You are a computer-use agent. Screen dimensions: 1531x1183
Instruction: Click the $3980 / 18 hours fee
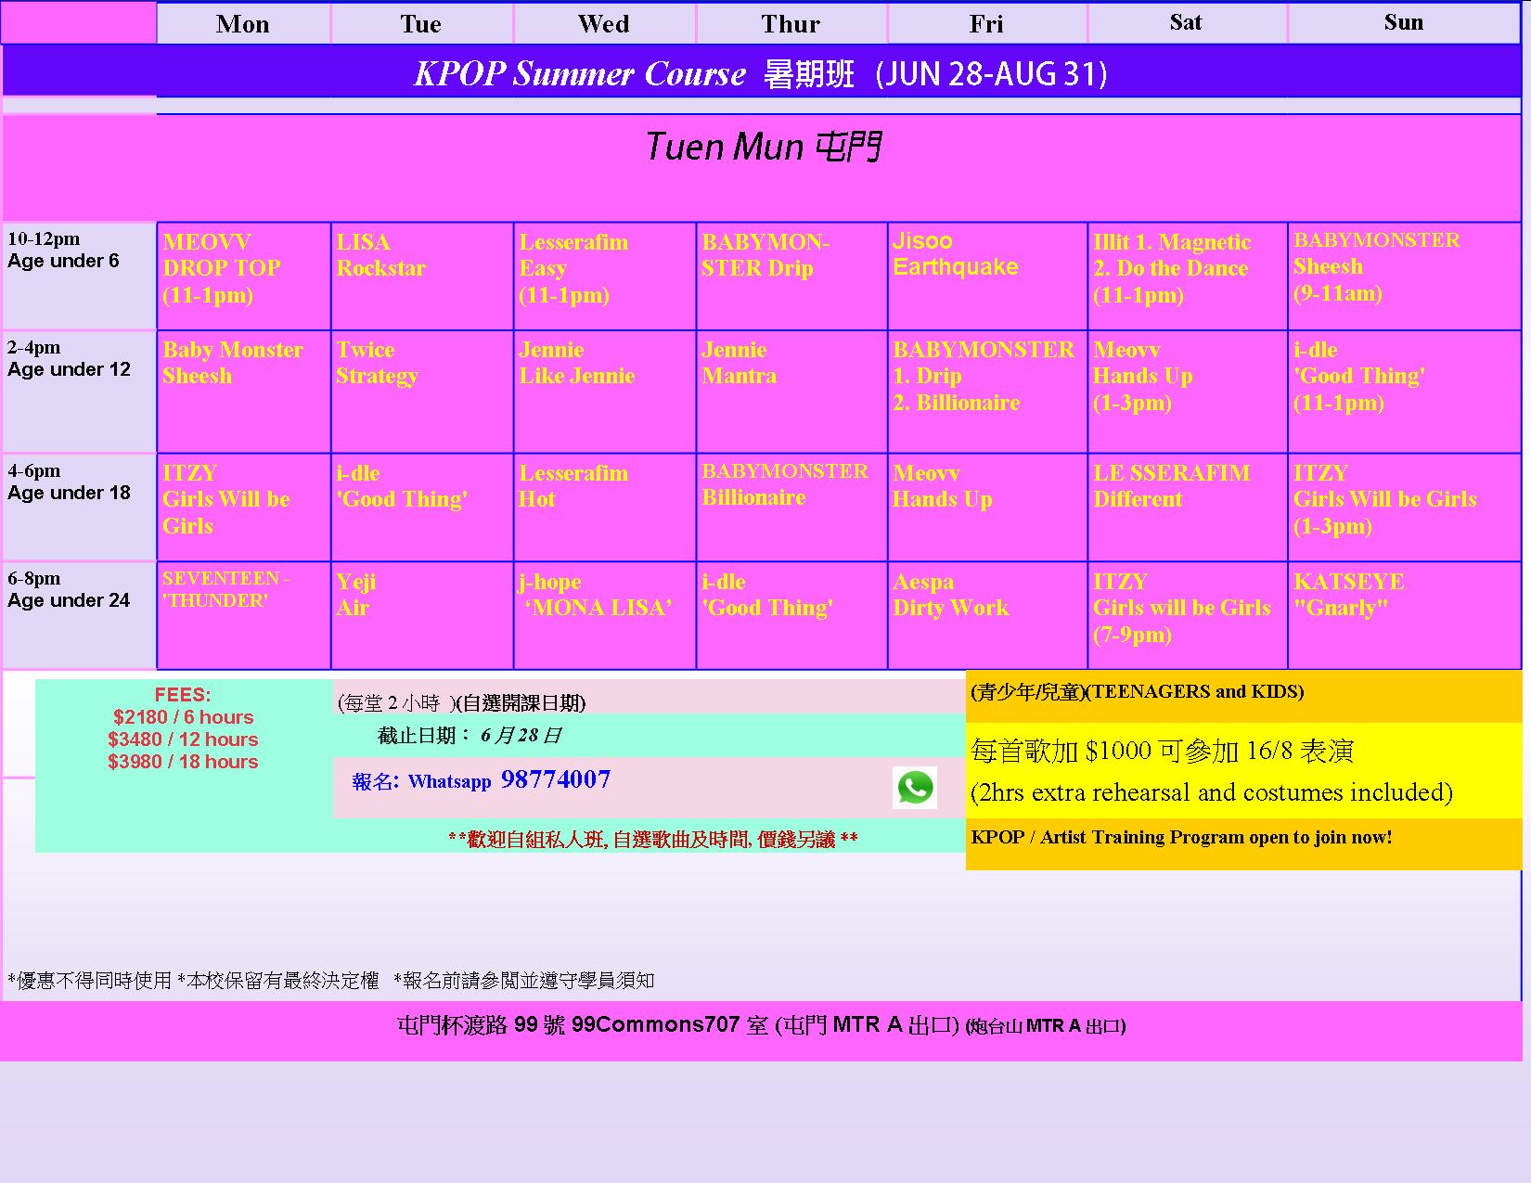[183, 762]
